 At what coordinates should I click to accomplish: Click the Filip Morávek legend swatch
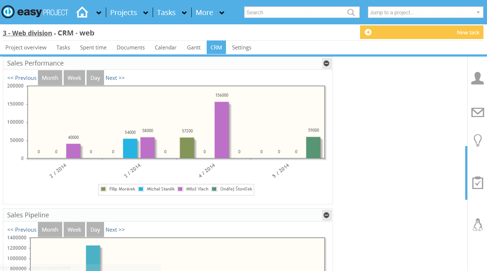tap(103, 189)
